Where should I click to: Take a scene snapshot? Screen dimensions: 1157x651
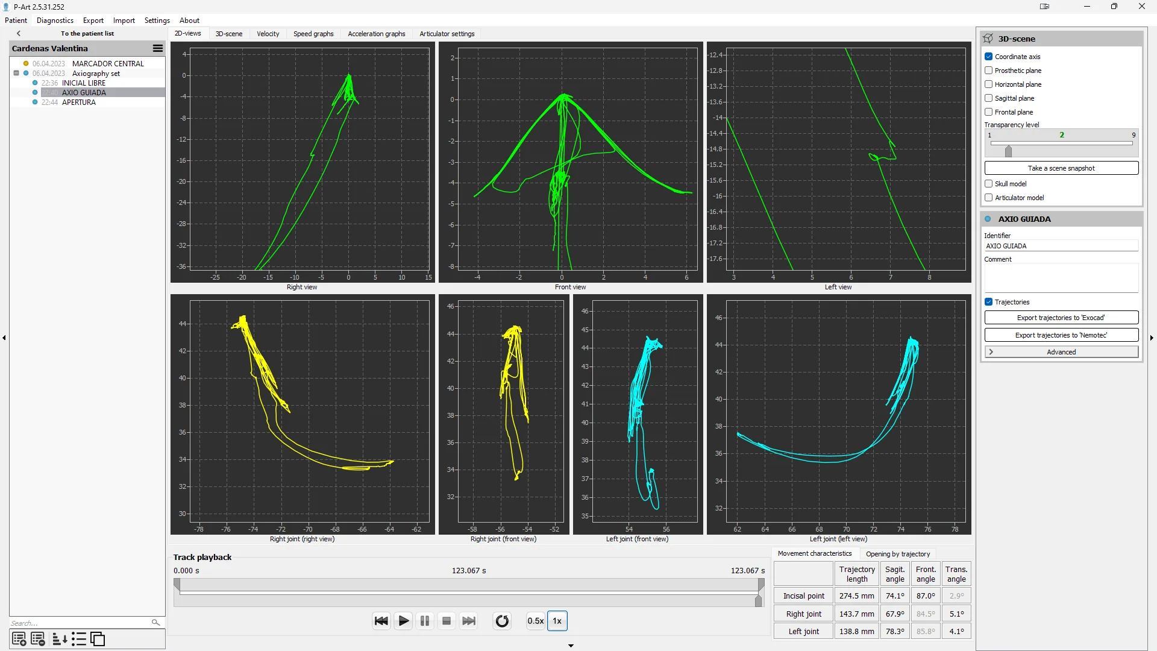click(1061, 168)
